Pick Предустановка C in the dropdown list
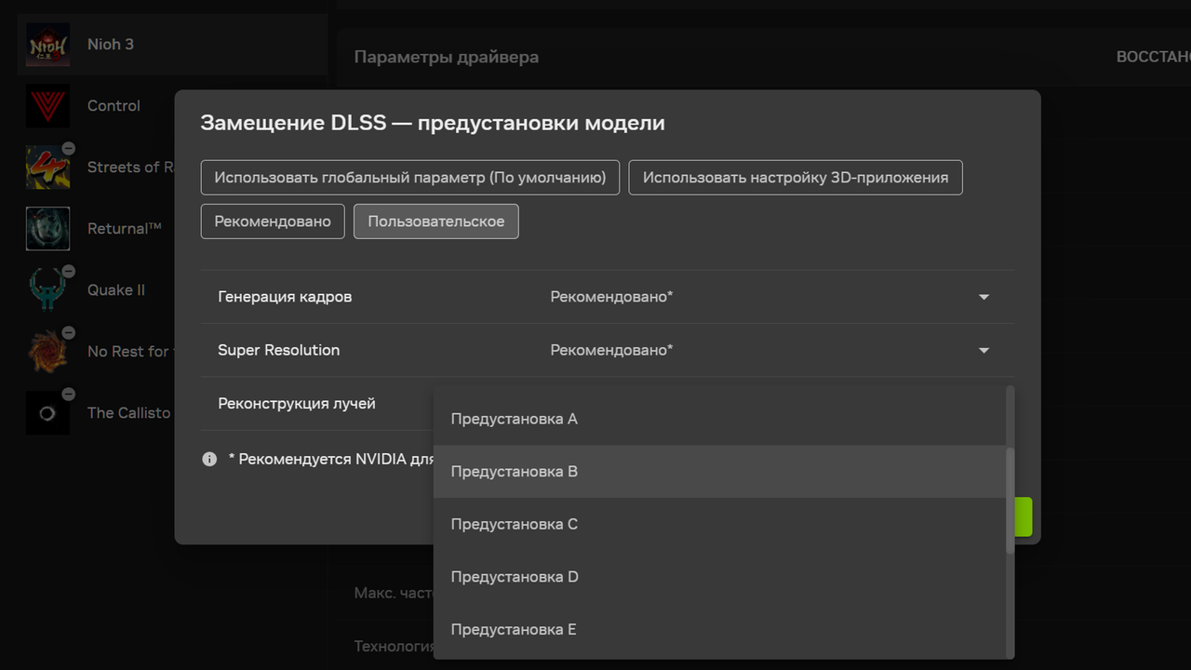This screenshot has width=1191, height=670. [718, 524]
